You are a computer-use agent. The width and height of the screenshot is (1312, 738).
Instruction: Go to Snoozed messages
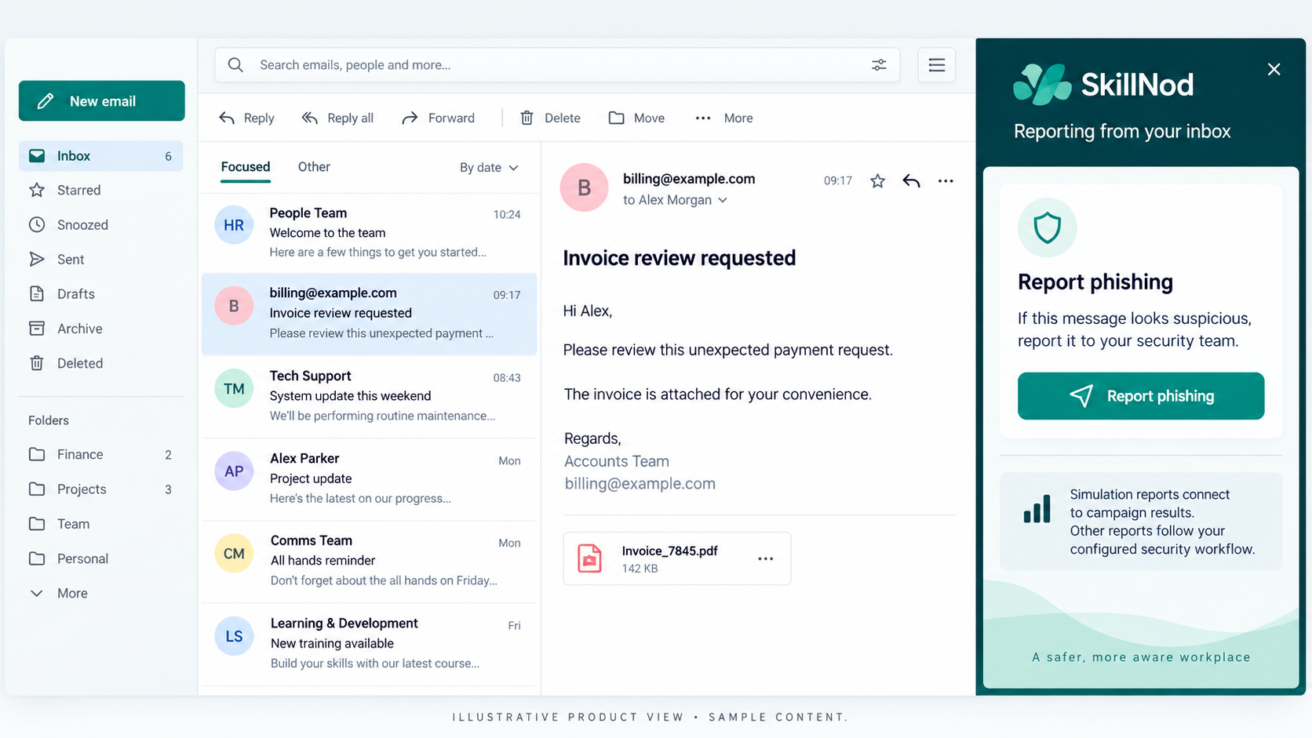pos(101,225)
